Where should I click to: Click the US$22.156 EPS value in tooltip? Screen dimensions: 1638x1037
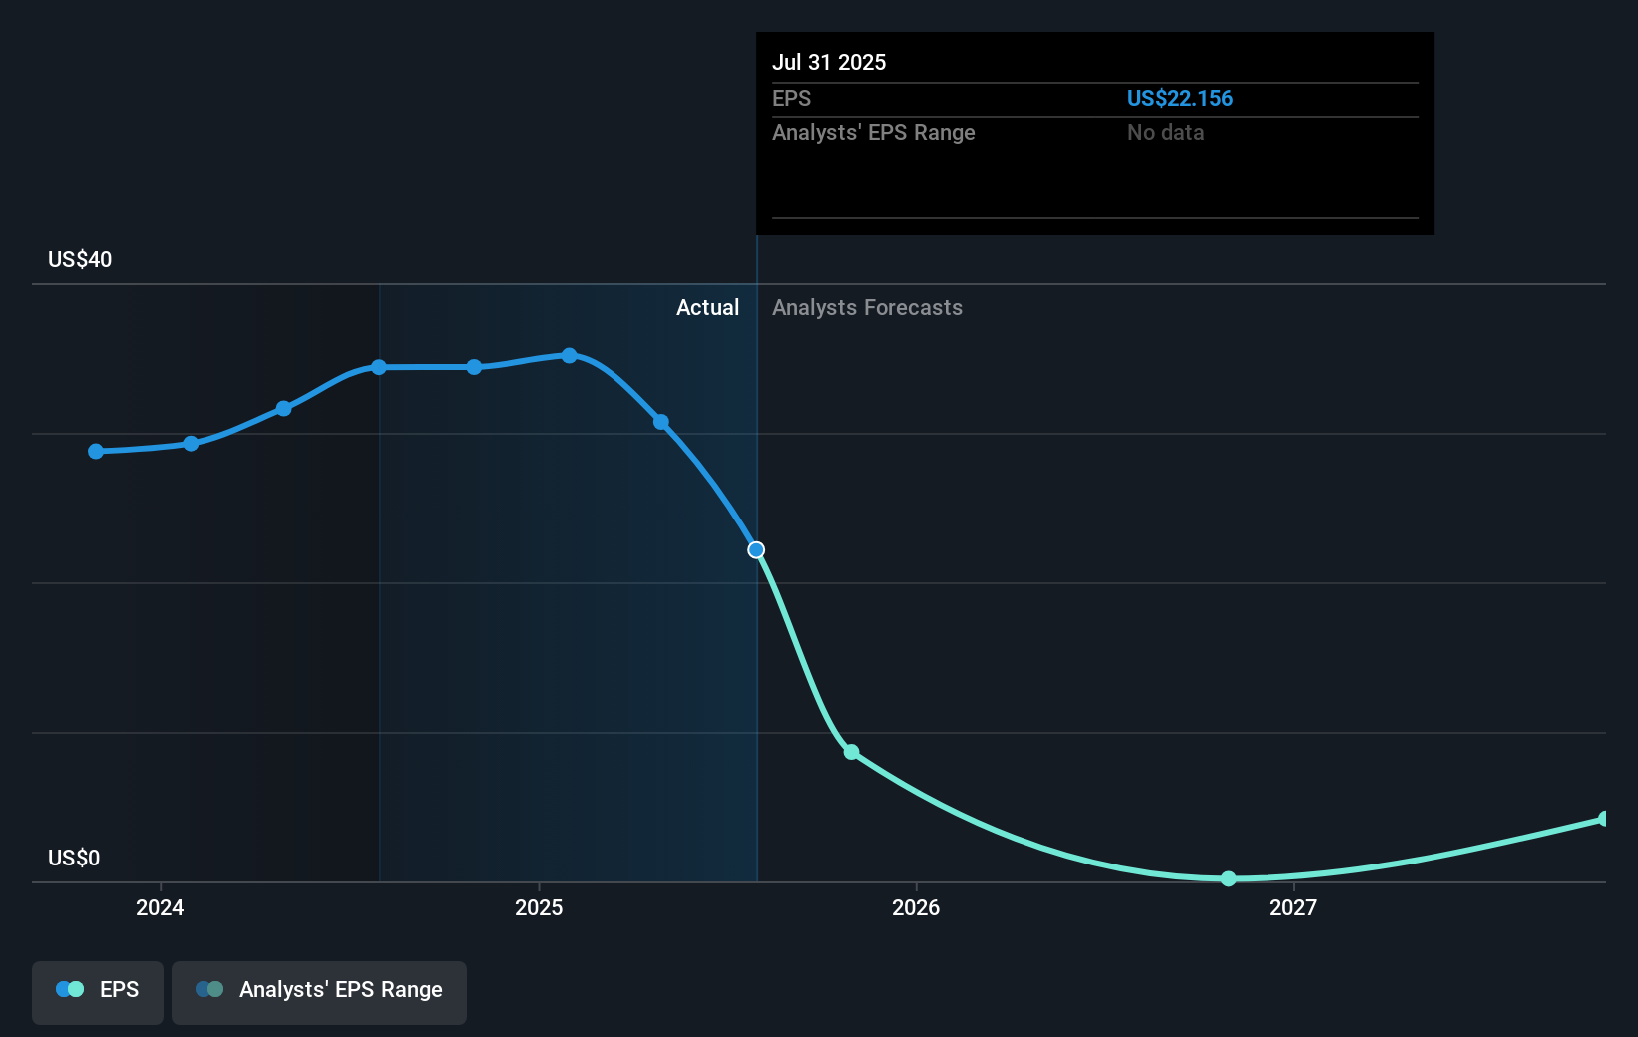click(x=1180, y=98)
